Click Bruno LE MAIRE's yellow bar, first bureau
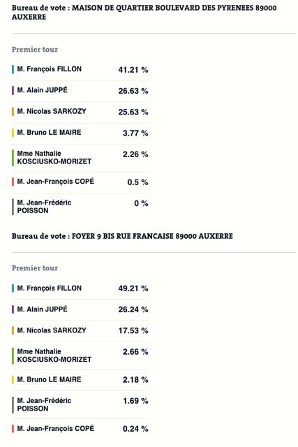This screenshot has width=298, height=447. pyautogui.click(x=13, y=133)
